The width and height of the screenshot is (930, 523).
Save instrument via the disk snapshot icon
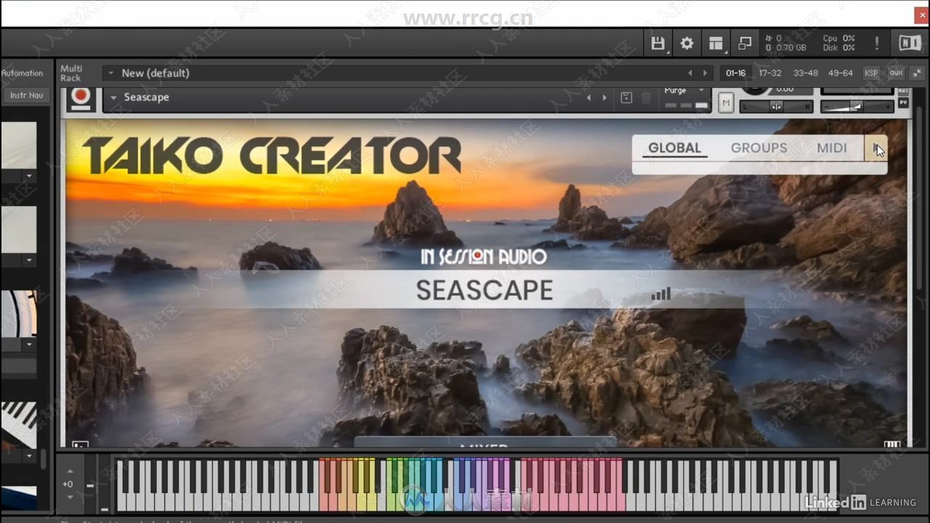click(x=626, y=97)
